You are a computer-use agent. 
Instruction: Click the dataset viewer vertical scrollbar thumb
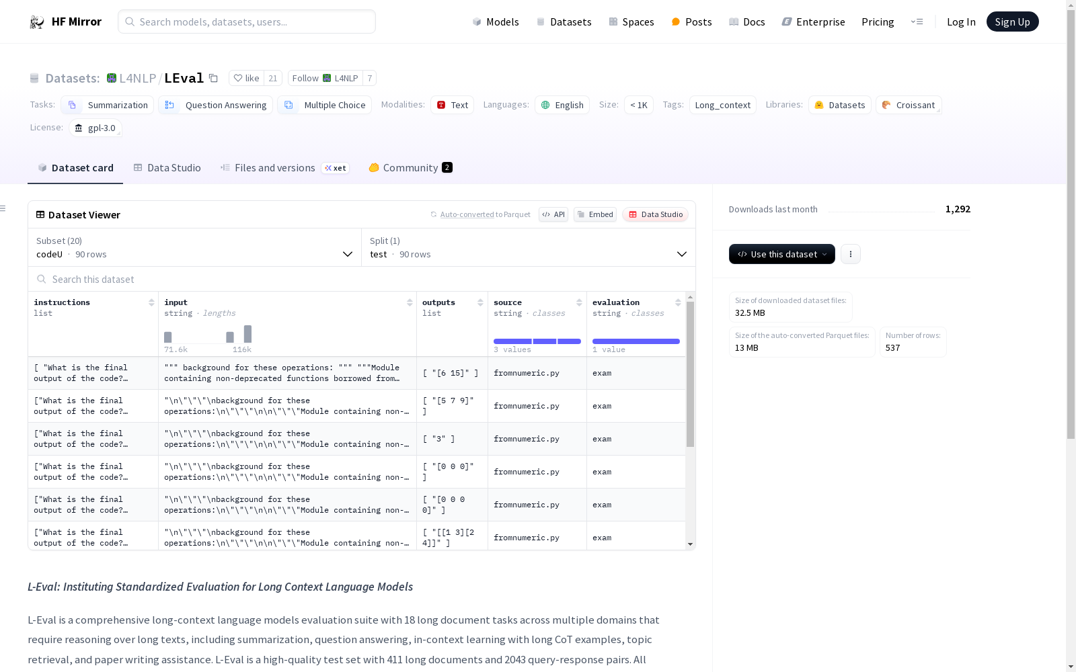pos(690,374)
